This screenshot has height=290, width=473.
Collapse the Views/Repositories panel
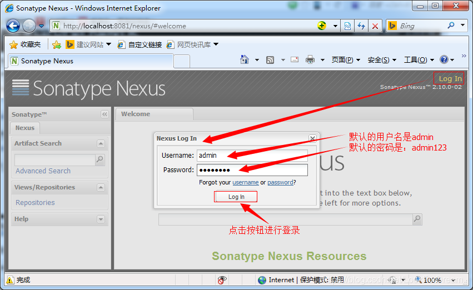point(101,188)
